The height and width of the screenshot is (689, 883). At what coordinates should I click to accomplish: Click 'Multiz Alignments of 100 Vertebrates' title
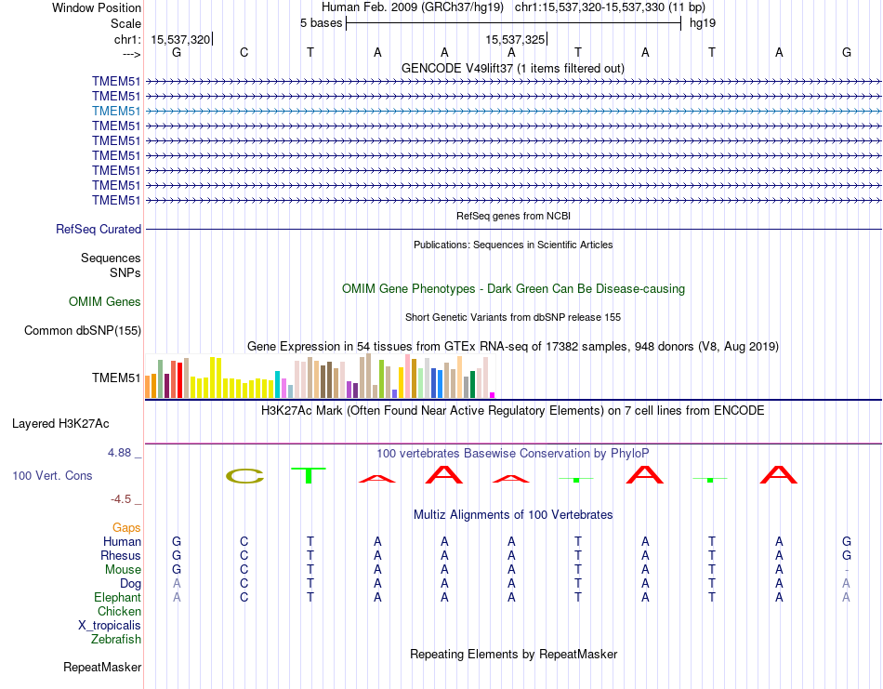(x=513, y=514)
